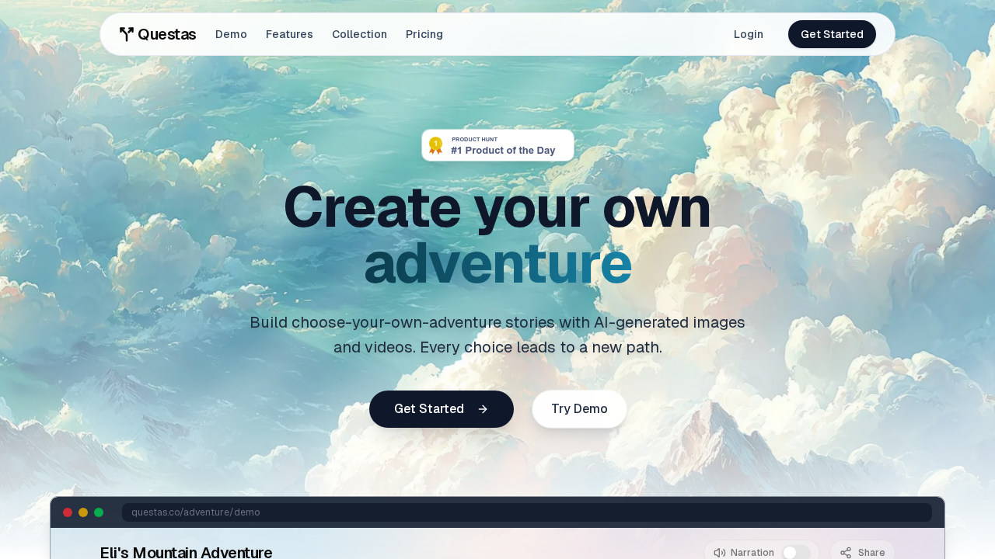This screenshot has height=559, width=995.
Task: Click the Eli's Mountain Adventure title
Action: coord(187,553)
